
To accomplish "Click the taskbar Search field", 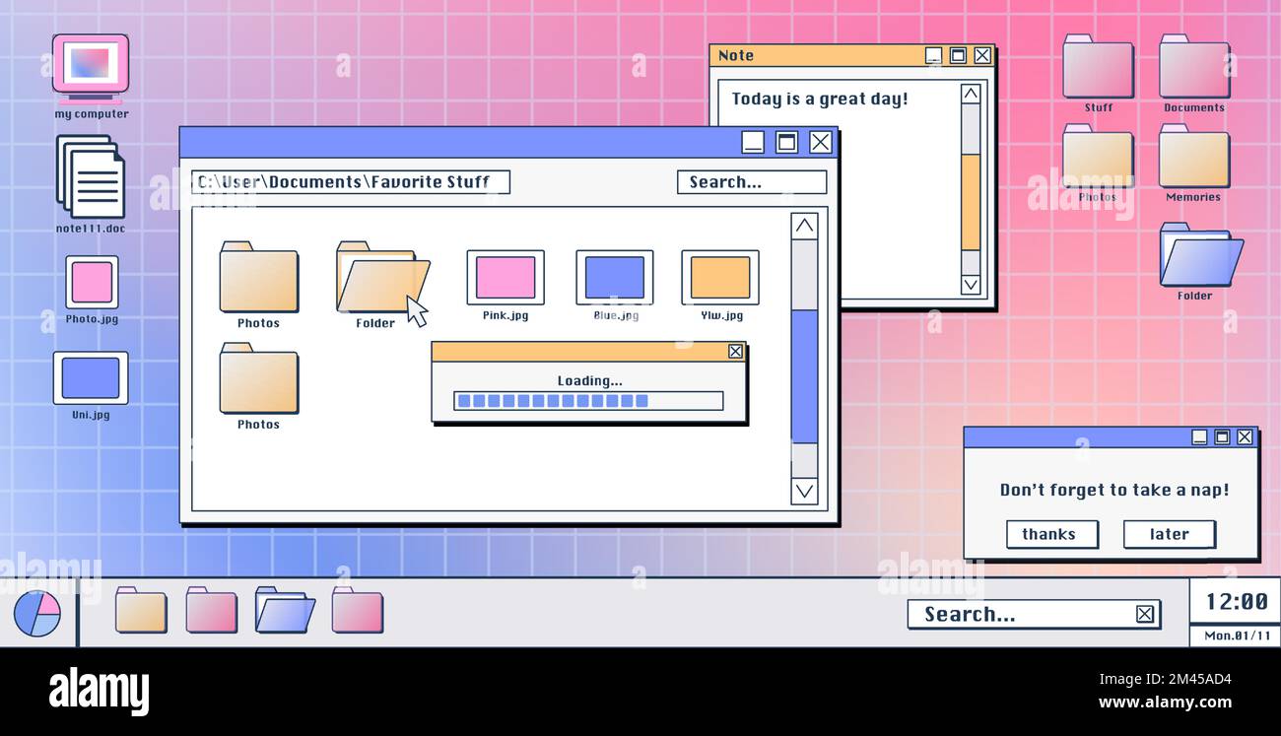I will click(x=1033, y=615).
